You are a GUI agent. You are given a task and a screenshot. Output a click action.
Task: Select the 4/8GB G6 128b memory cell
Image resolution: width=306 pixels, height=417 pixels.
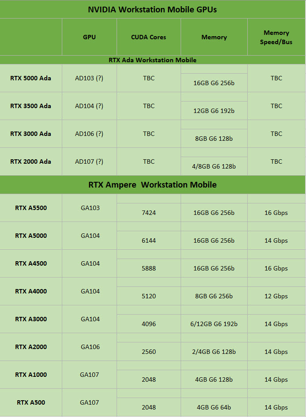214,166
